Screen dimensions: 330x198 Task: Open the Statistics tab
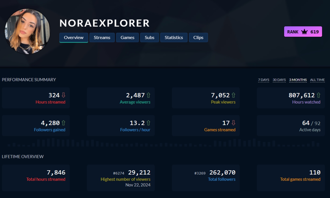(174, 38)
